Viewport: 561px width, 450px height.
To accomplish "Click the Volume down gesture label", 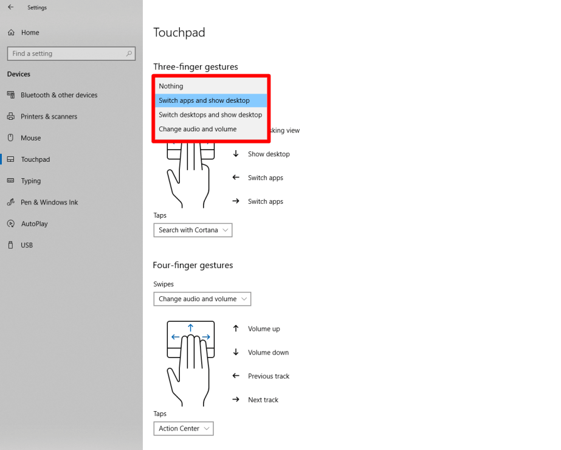I will coord(268,352).
